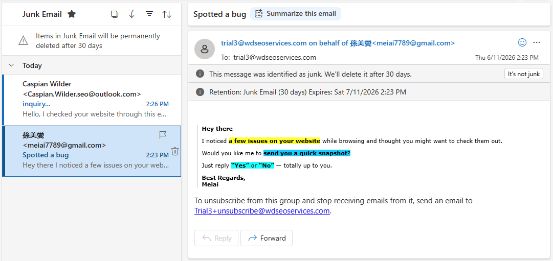Click Summarize this email button
The height and width of the screenshot is (261, 553).
[296, 14]
